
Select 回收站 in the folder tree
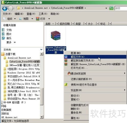(5, 114)
